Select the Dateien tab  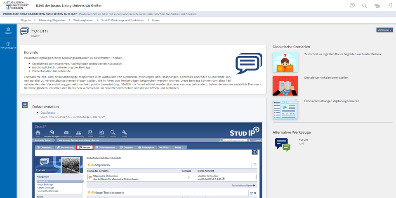point(127,147)
